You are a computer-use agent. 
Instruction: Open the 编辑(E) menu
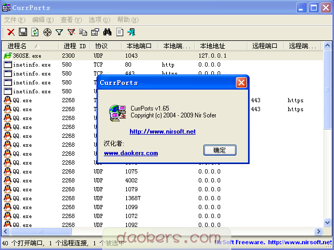(x=43, y=20)
